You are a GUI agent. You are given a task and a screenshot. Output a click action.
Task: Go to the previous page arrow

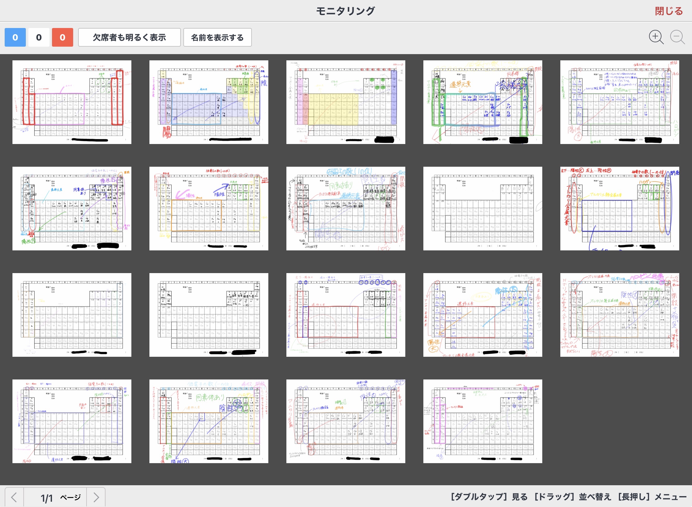click(14, 497)
